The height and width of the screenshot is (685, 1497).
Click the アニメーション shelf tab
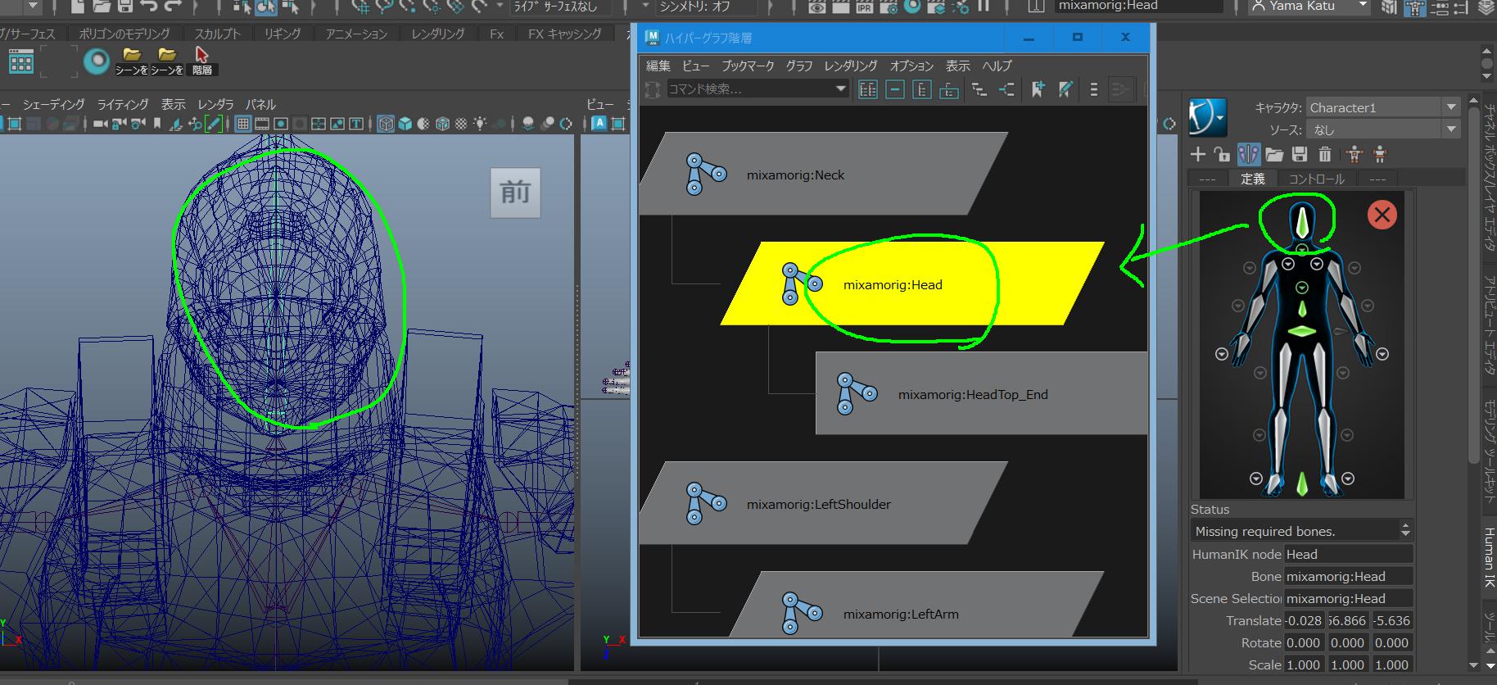[x=356, y=34]
